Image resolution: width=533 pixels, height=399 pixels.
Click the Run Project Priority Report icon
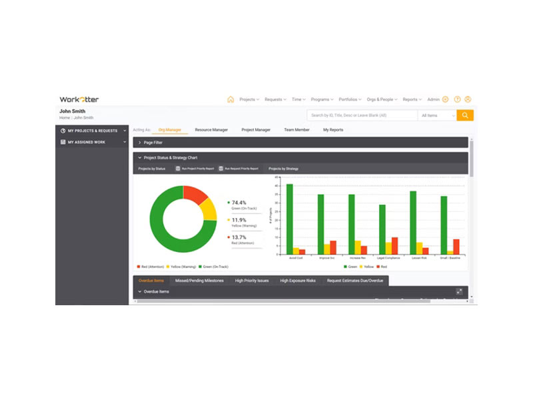tap(177, 169)
